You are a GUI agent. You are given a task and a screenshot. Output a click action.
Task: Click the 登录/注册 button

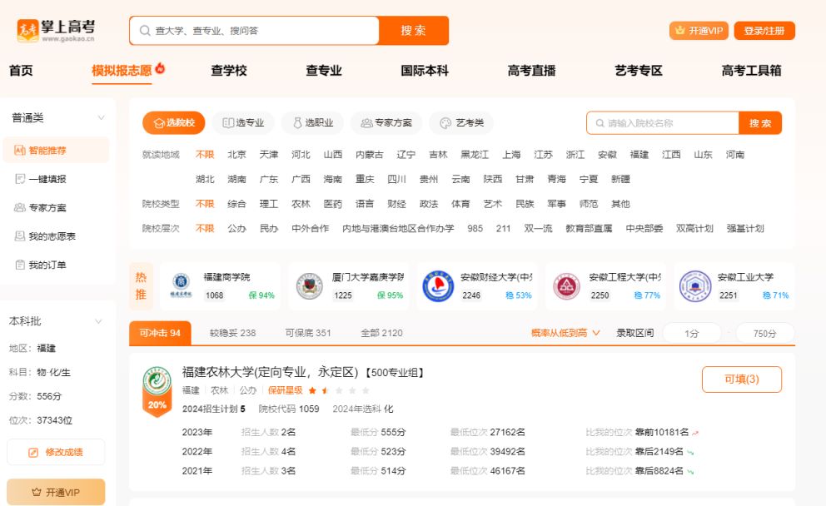(764, 31)
